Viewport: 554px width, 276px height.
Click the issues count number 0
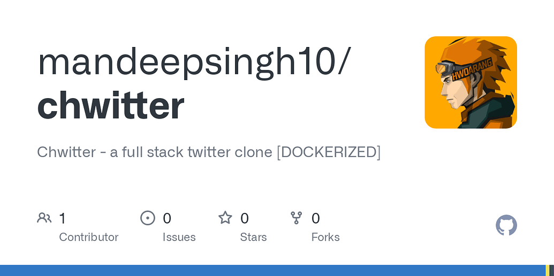[167, 218]
